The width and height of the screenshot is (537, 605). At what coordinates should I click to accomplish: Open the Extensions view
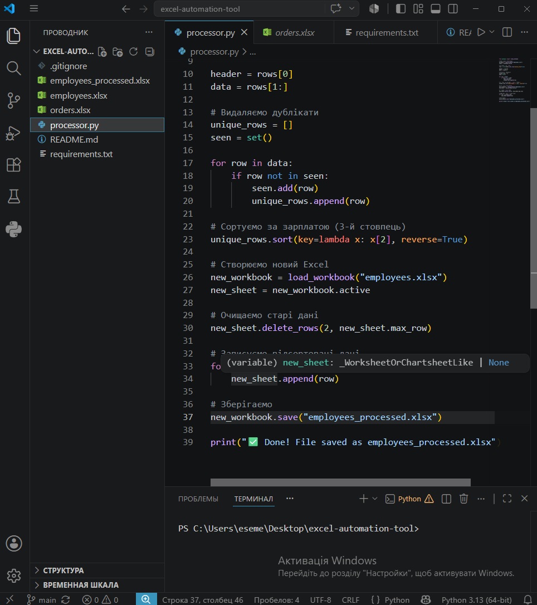pyautogui.click(x=14, y=165)
